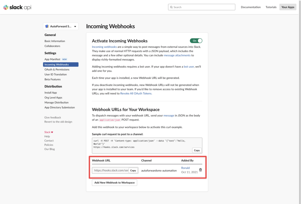Focus the Search input field
Screen dimensions: 301x204
coord(202,7)
